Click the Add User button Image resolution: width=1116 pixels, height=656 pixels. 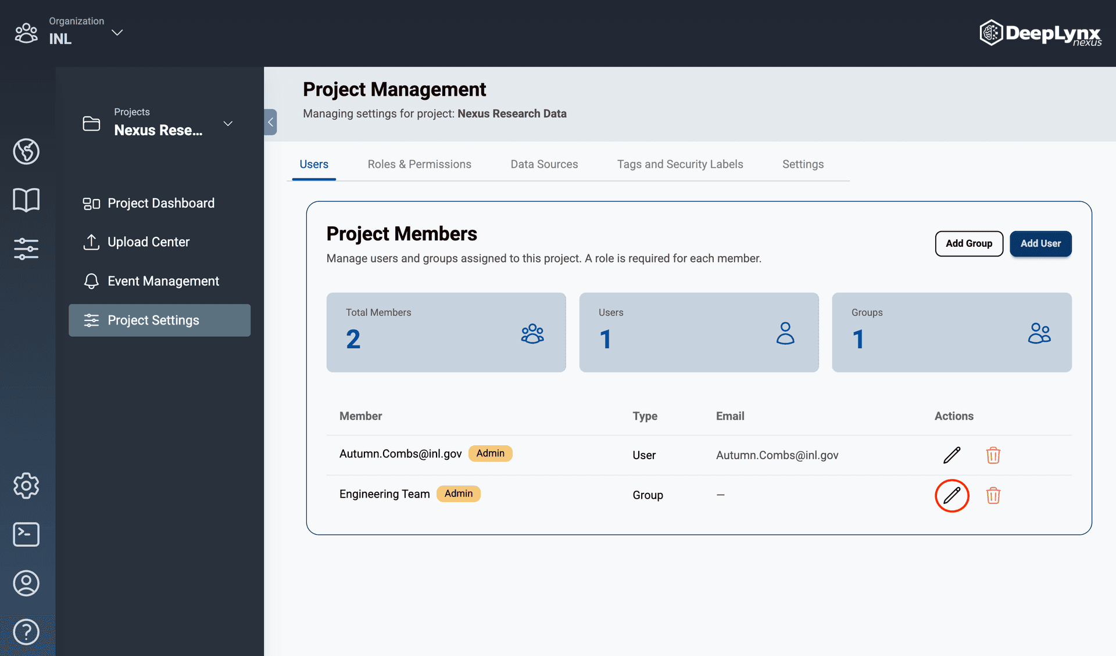pyautogui.click(x=1040, y=244)
